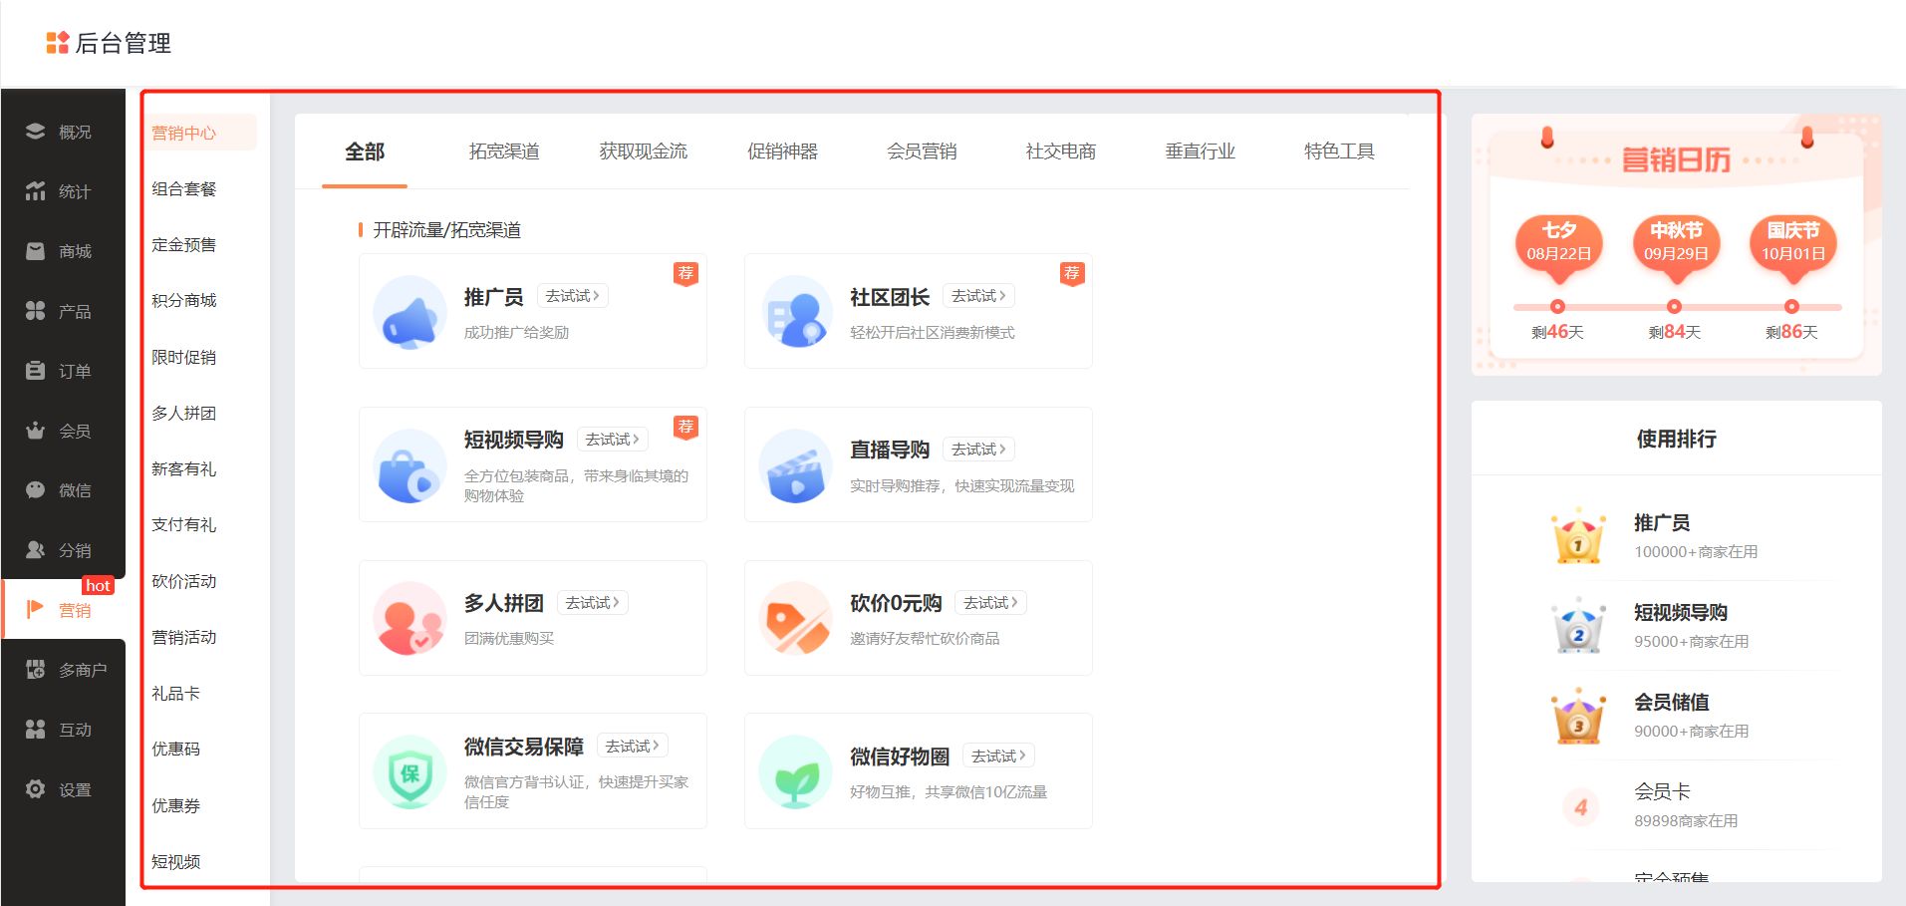
Task: Switch to the 全部 tab
Action: (x=365, y=151)
